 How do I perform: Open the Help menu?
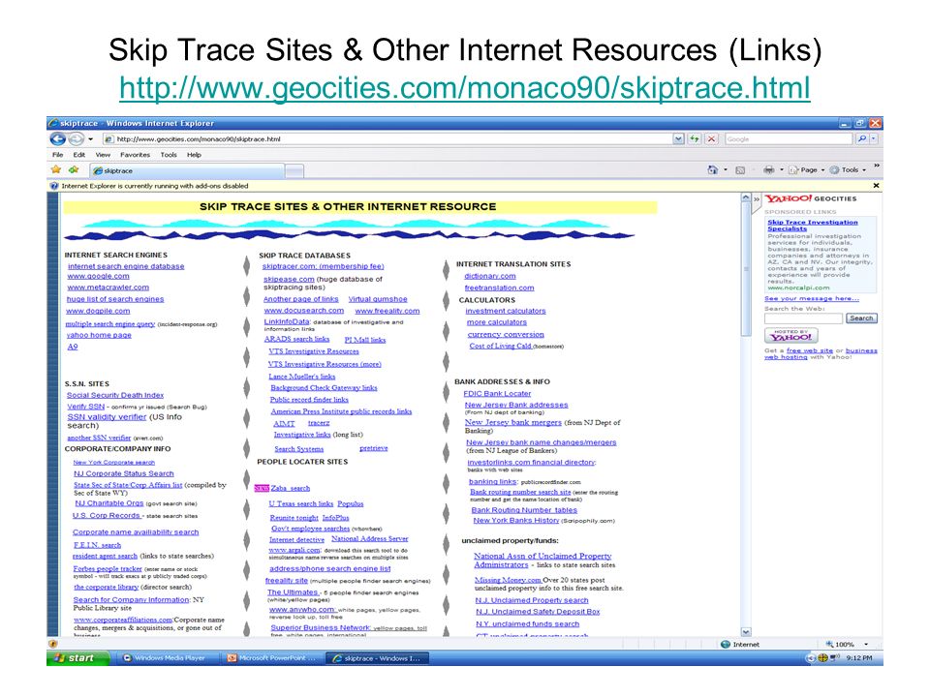pos(194,155)
